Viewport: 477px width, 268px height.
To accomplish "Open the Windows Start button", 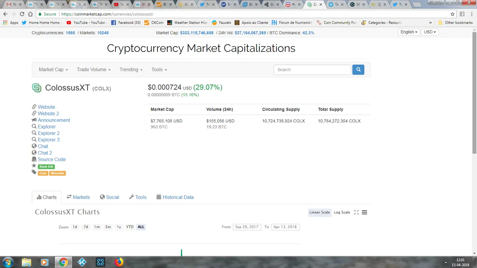I will click(8, 262).
